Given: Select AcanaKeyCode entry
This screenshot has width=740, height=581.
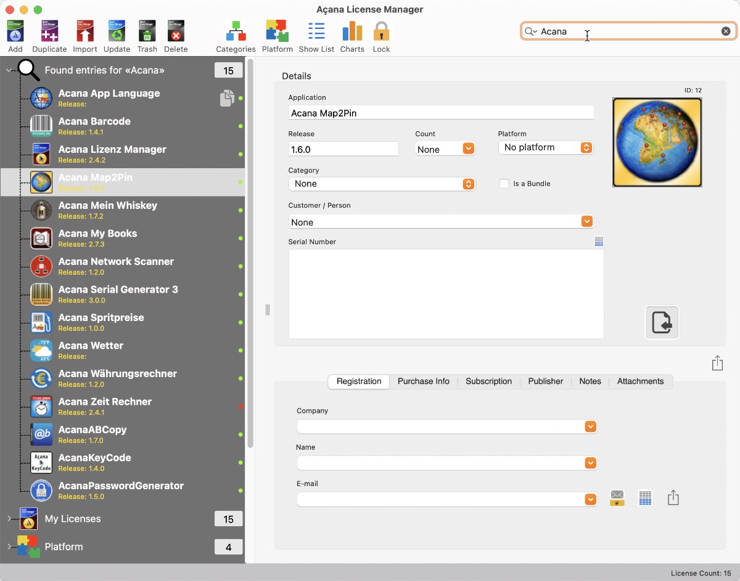Looking at the screenshot, I should tap(123, 463).
